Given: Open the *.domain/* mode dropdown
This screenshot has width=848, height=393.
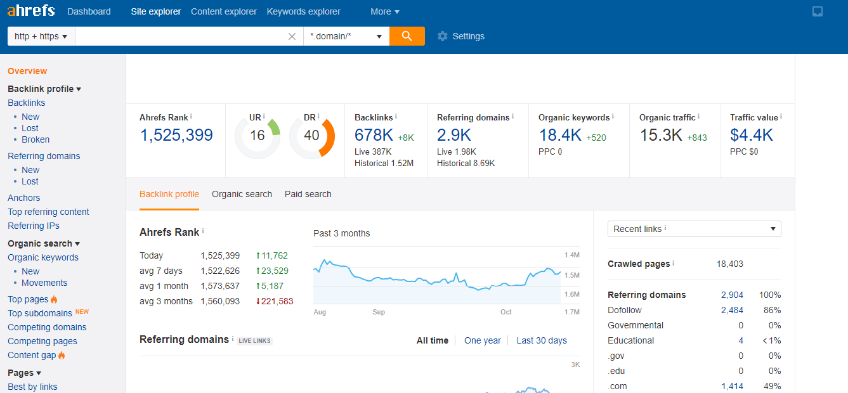Looking at the screenshot, I should (346, 36).
